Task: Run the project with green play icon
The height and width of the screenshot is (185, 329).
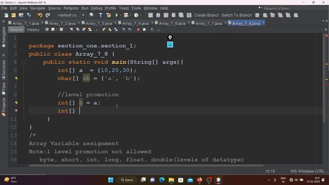Action: pyautogui.click(x=117, y=15)
